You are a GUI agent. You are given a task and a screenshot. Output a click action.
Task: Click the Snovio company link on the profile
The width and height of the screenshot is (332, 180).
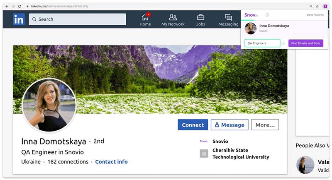coord(220,142)
